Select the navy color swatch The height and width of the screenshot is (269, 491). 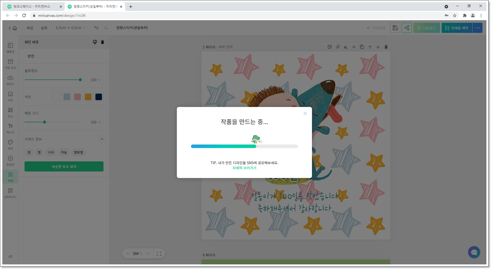click(x=99, y=97)
